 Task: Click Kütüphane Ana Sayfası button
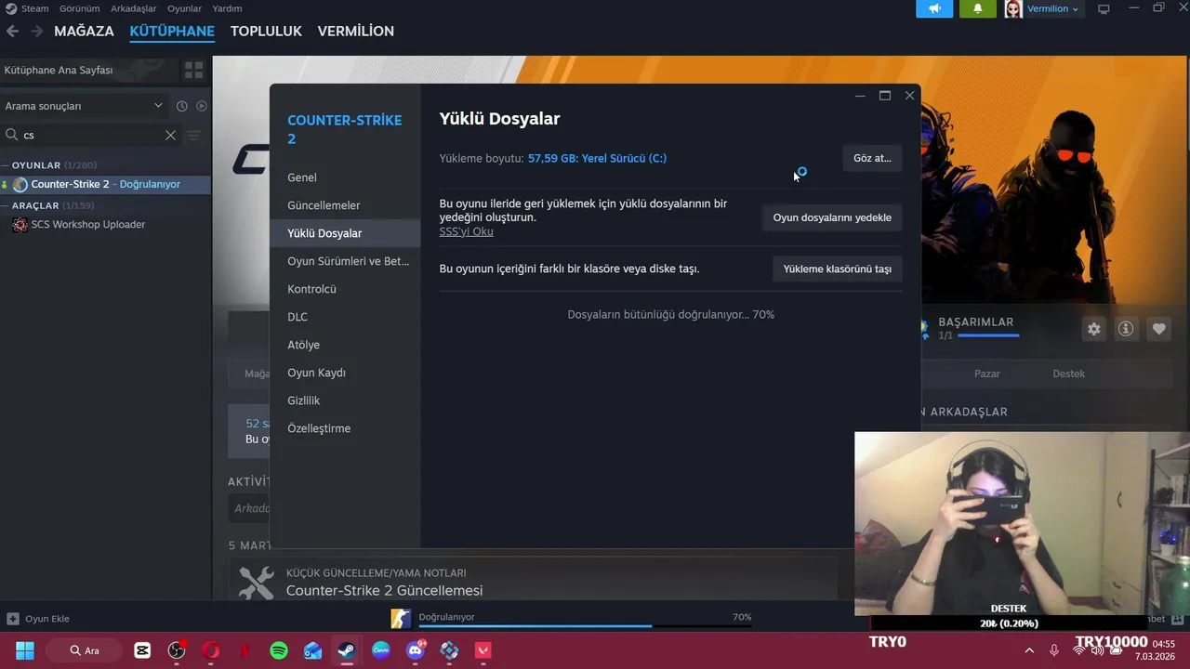point(89,70)
